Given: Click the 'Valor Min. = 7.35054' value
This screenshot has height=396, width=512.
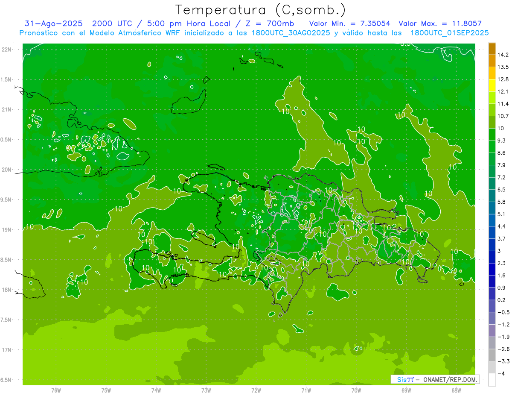Looking at the screenshot, I should click(x=349, y=23).
